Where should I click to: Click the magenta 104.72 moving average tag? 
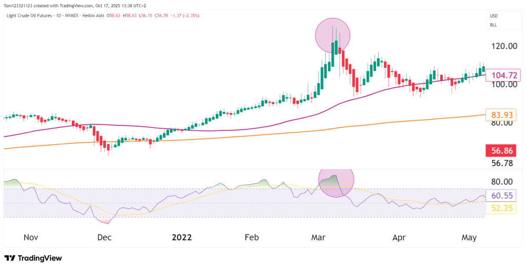503,75
